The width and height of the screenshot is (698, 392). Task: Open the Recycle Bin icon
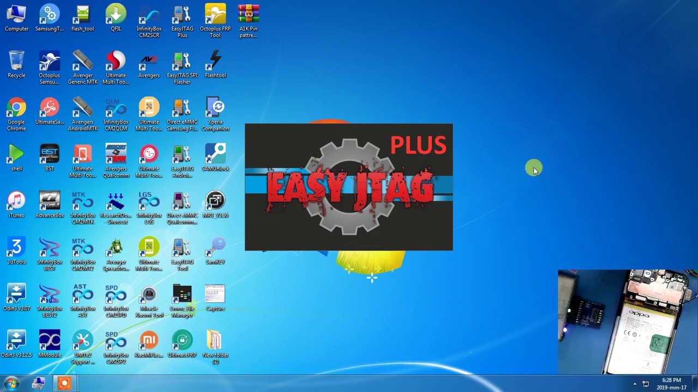[x=16, y=65]
